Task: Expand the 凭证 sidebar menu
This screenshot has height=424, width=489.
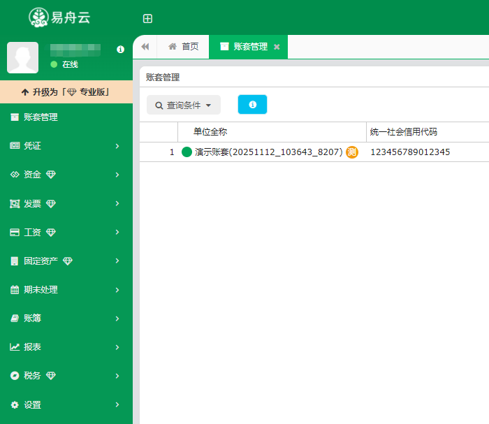Action: click(66, 146)
